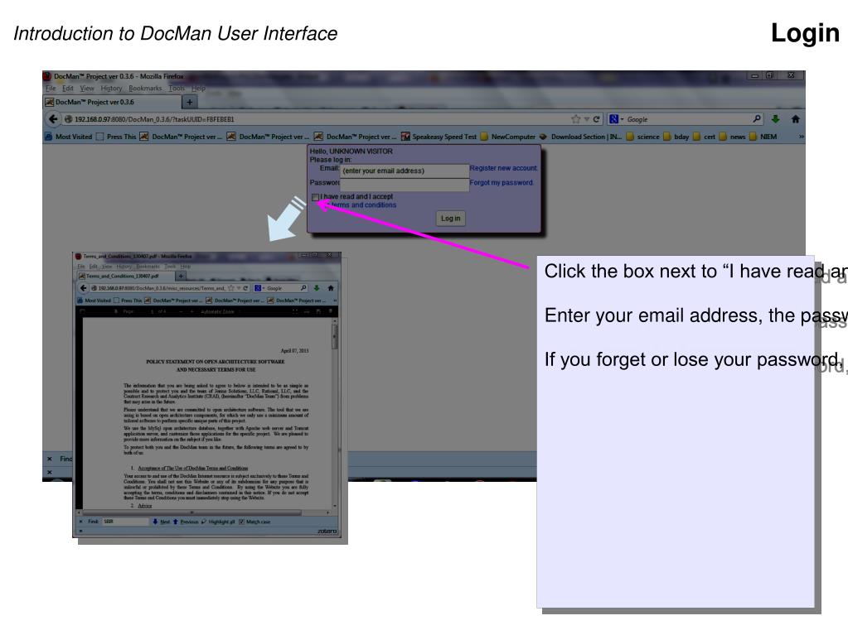Click Next in PDF find bar
Viewport: 848px width, 635px height.
pyautogui.click(x=162, y=522)
